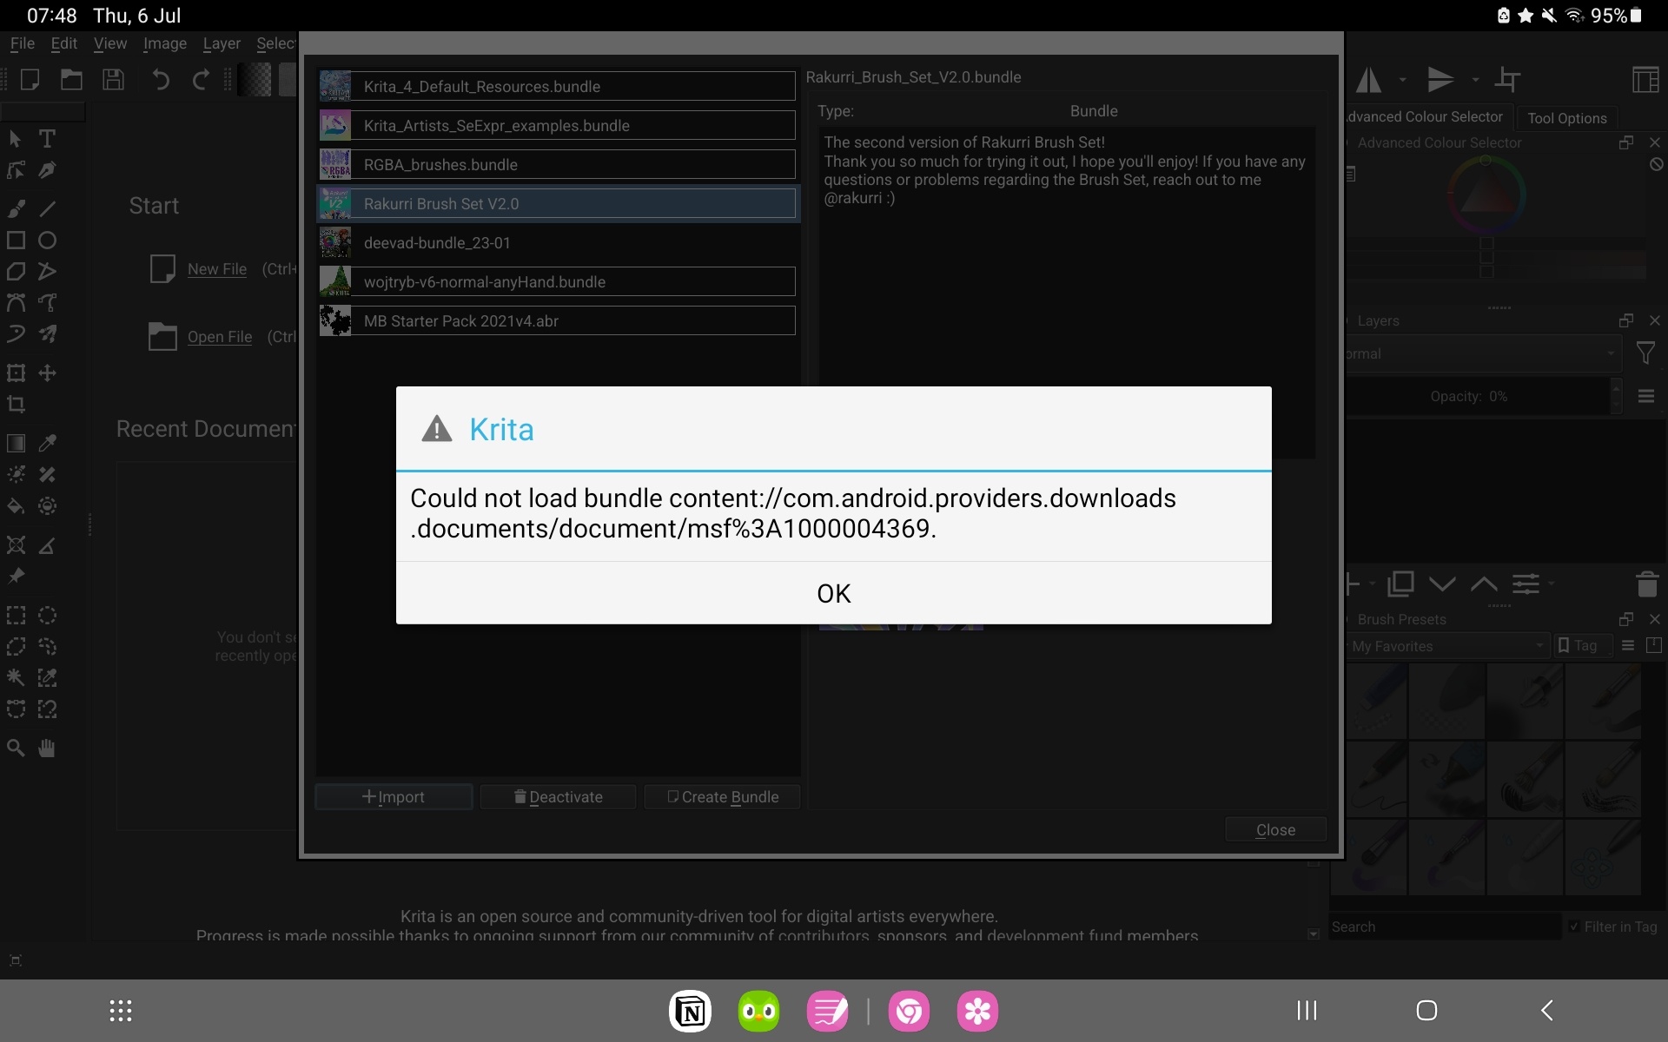The image size is (1668, 1042).
Task: Activate the Rectangular Selection tool
Action: click(x=16, y=616)
